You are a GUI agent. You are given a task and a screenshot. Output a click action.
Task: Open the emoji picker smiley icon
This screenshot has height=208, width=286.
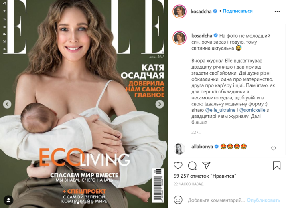178,200
